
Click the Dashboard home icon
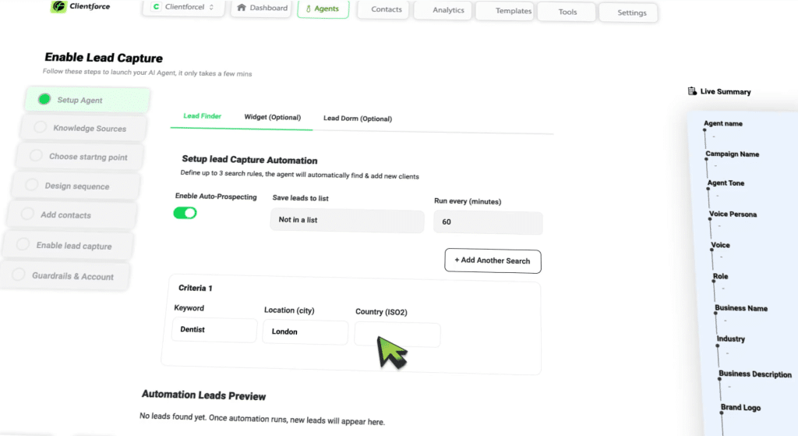click(x=242, y=8)
